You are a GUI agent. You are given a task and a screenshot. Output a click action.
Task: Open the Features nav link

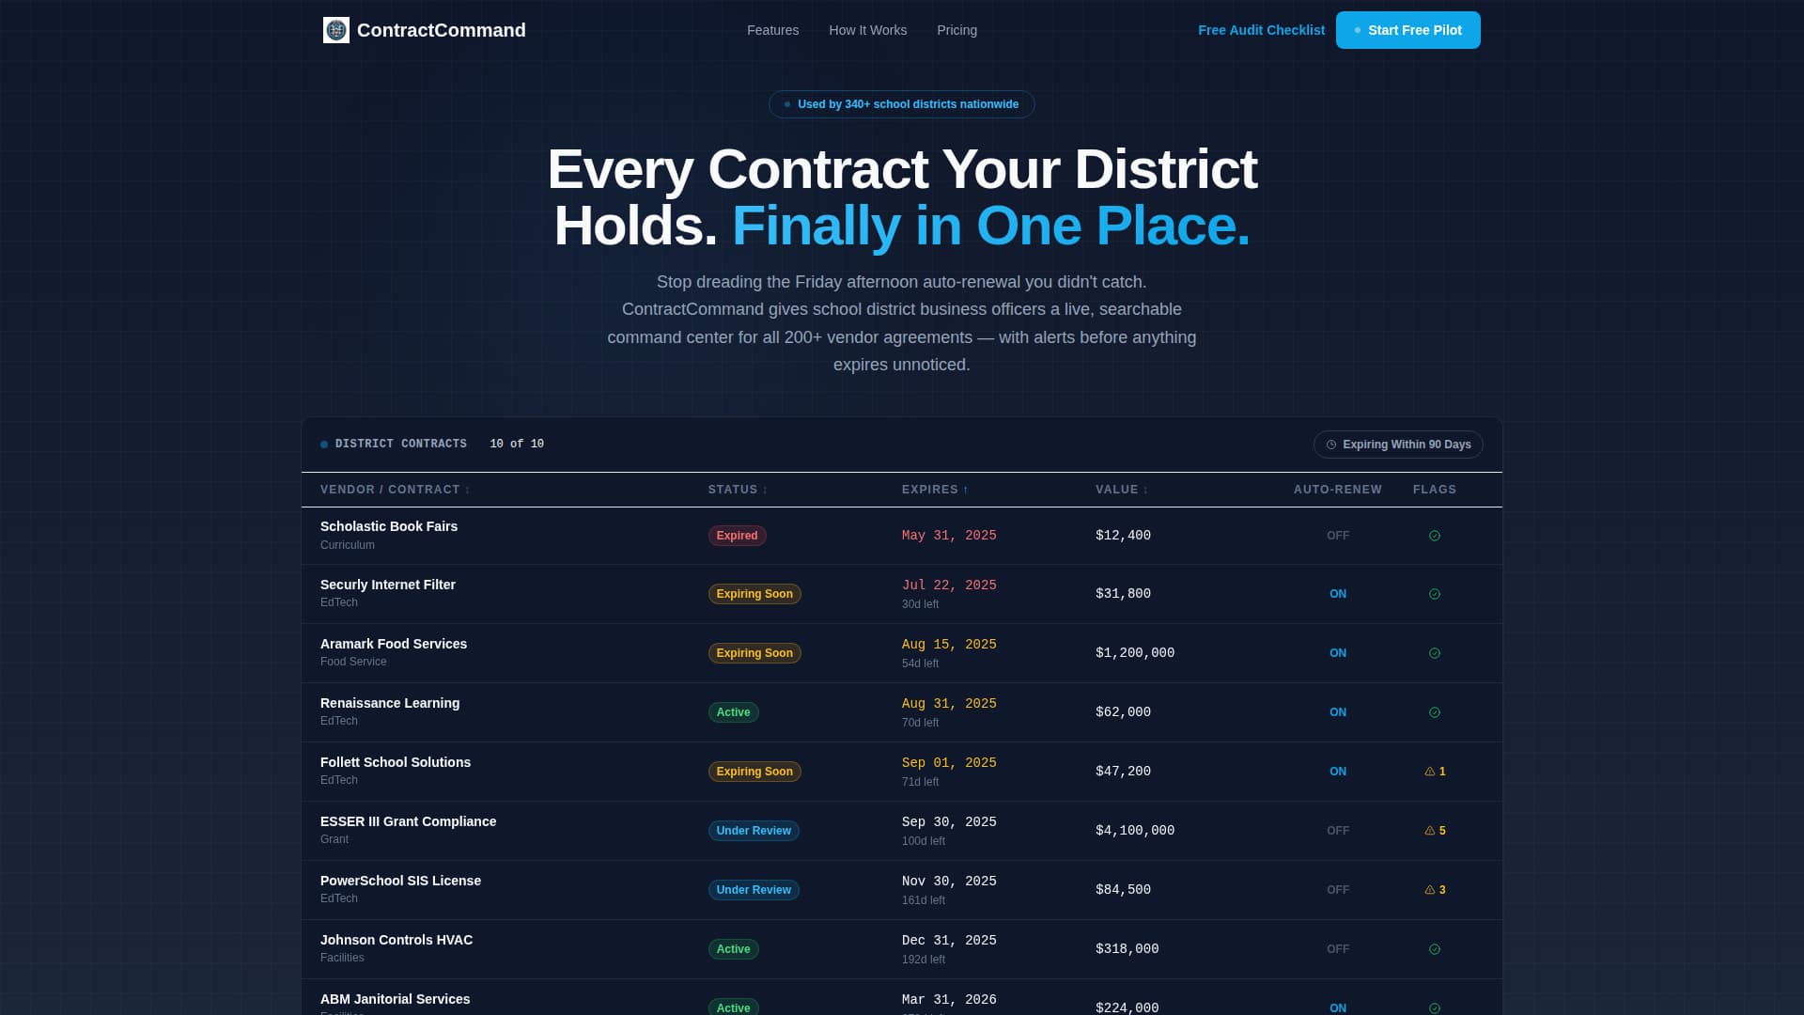(772, 30)
